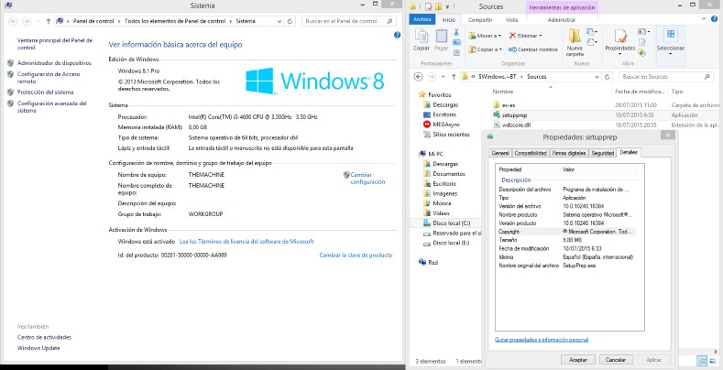
Task: Open Protección del sistema link
Action: [45, 92]
